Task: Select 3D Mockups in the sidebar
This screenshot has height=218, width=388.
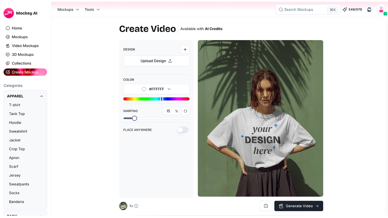Action: pos(23,54)
